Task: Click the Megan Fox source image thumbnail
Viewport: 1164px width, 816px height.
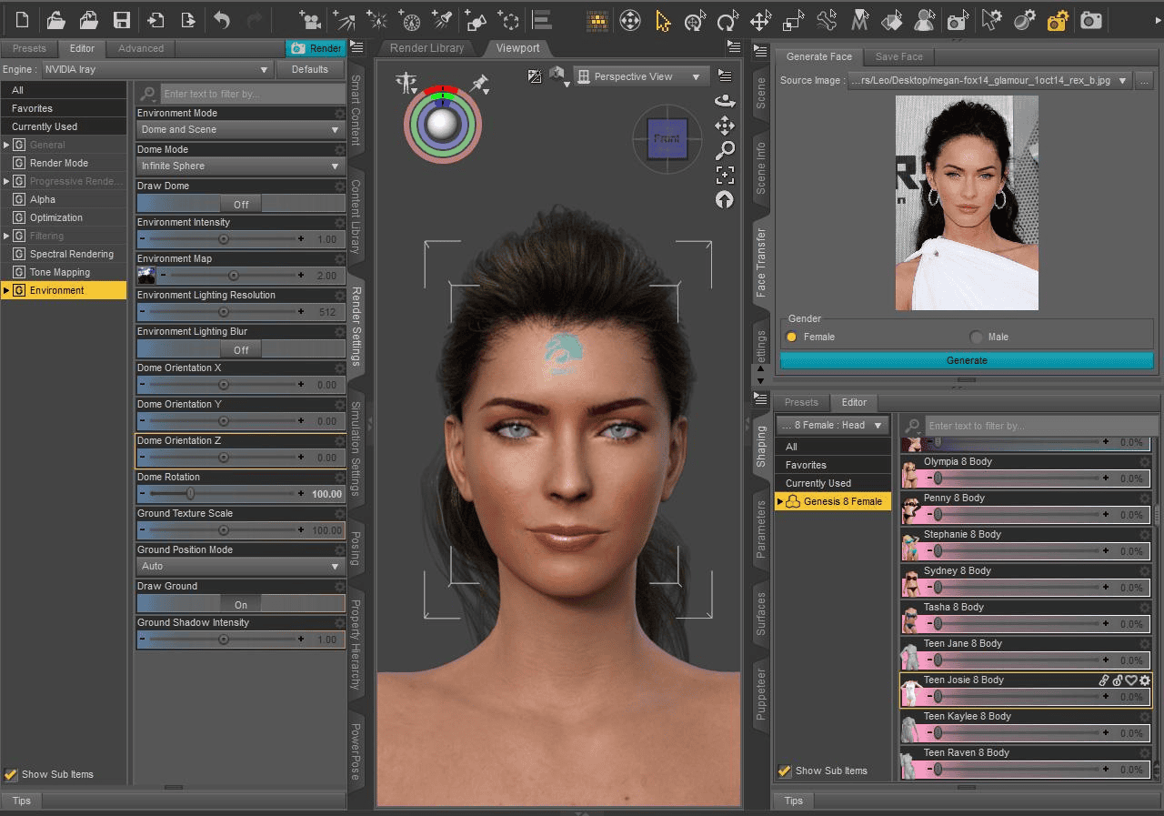Action: point(967,202)
